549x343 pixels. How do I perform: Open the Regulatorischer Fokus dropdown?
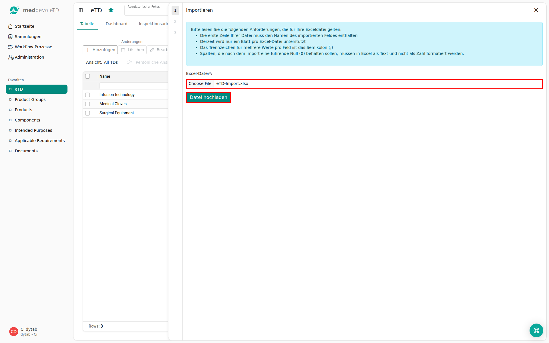[146, 10]
